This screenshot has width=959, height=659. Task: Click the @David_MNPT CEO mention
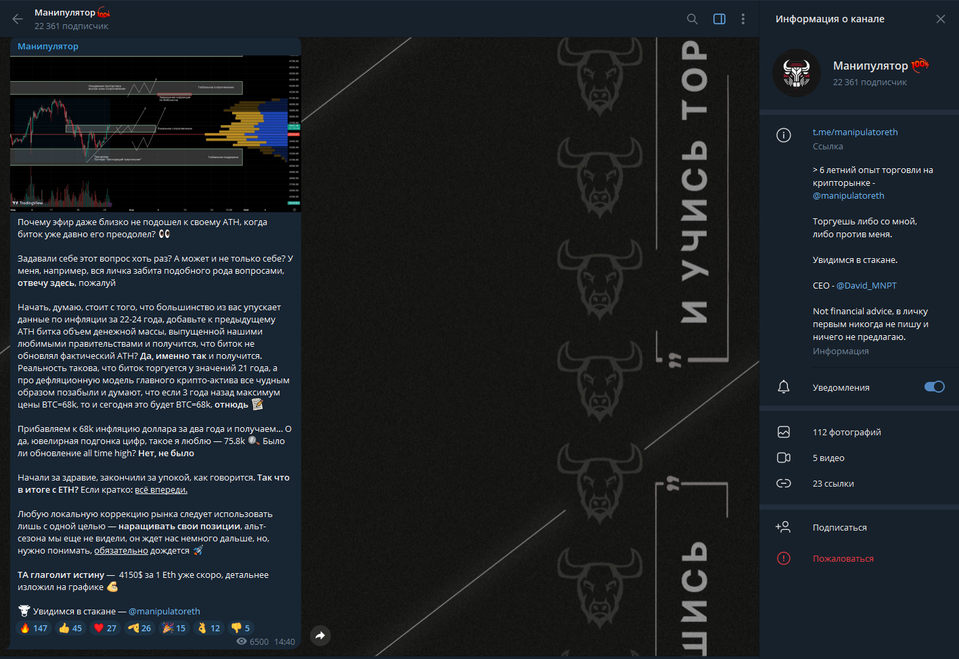point(866,285)
